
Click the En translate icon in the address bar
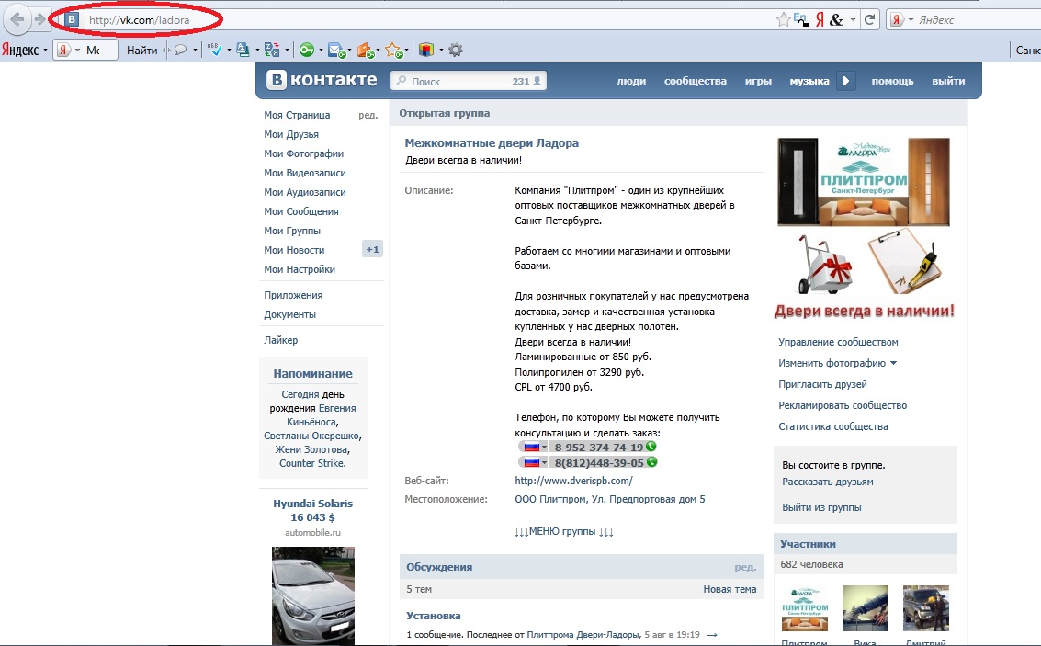pyautogui.click(x=800, y=20)
